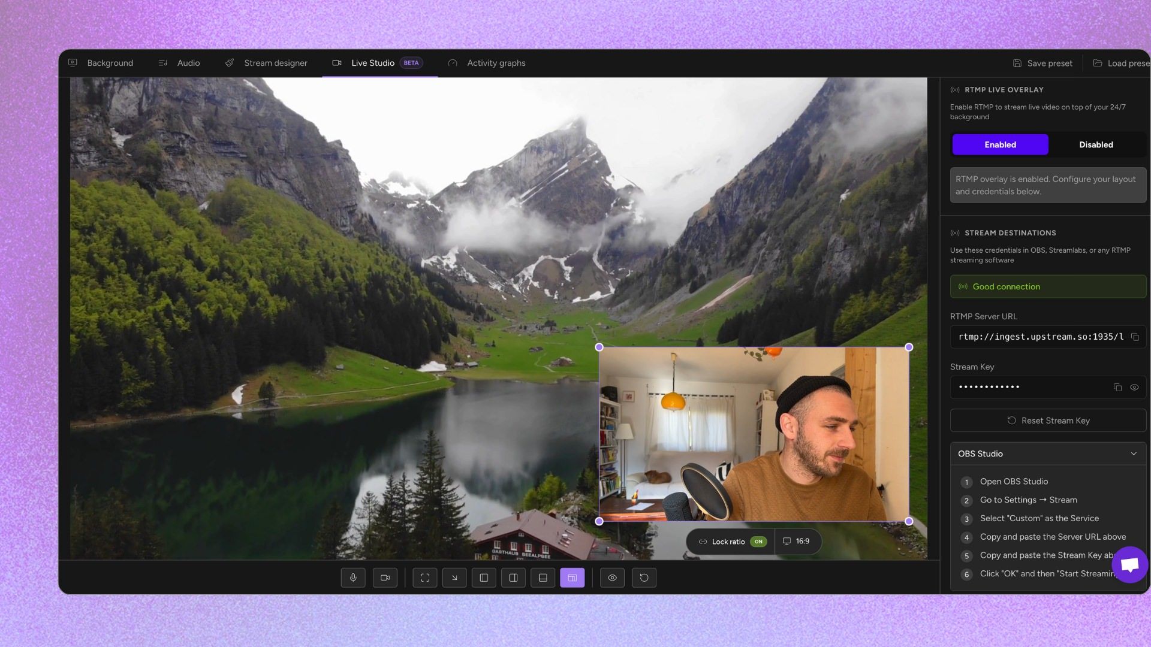
Task: Reset the Stream Key
Action: 1047,420
